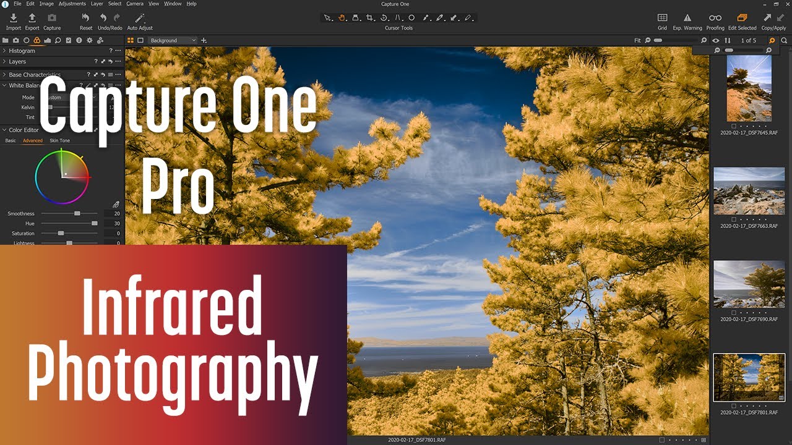This screenshot has width=792, height=445.
Task: Open the Lens circle tool tab
Action: [26, 40]
